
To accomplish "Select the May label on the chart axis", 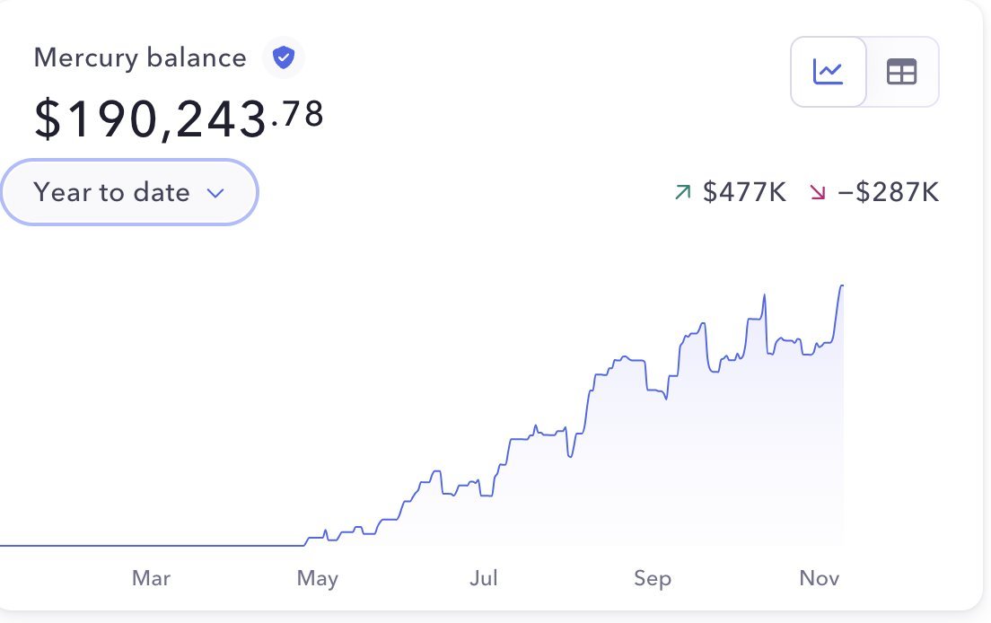I will click(318, 578).
